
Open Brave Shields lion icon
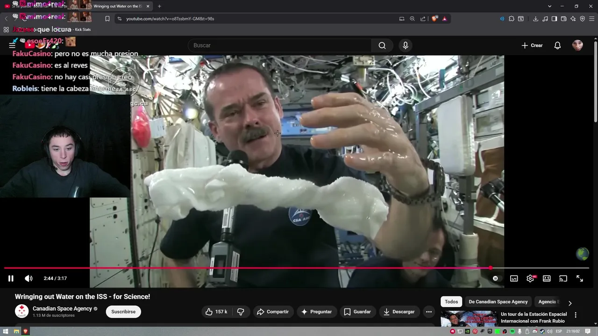(x=434, y=19)
